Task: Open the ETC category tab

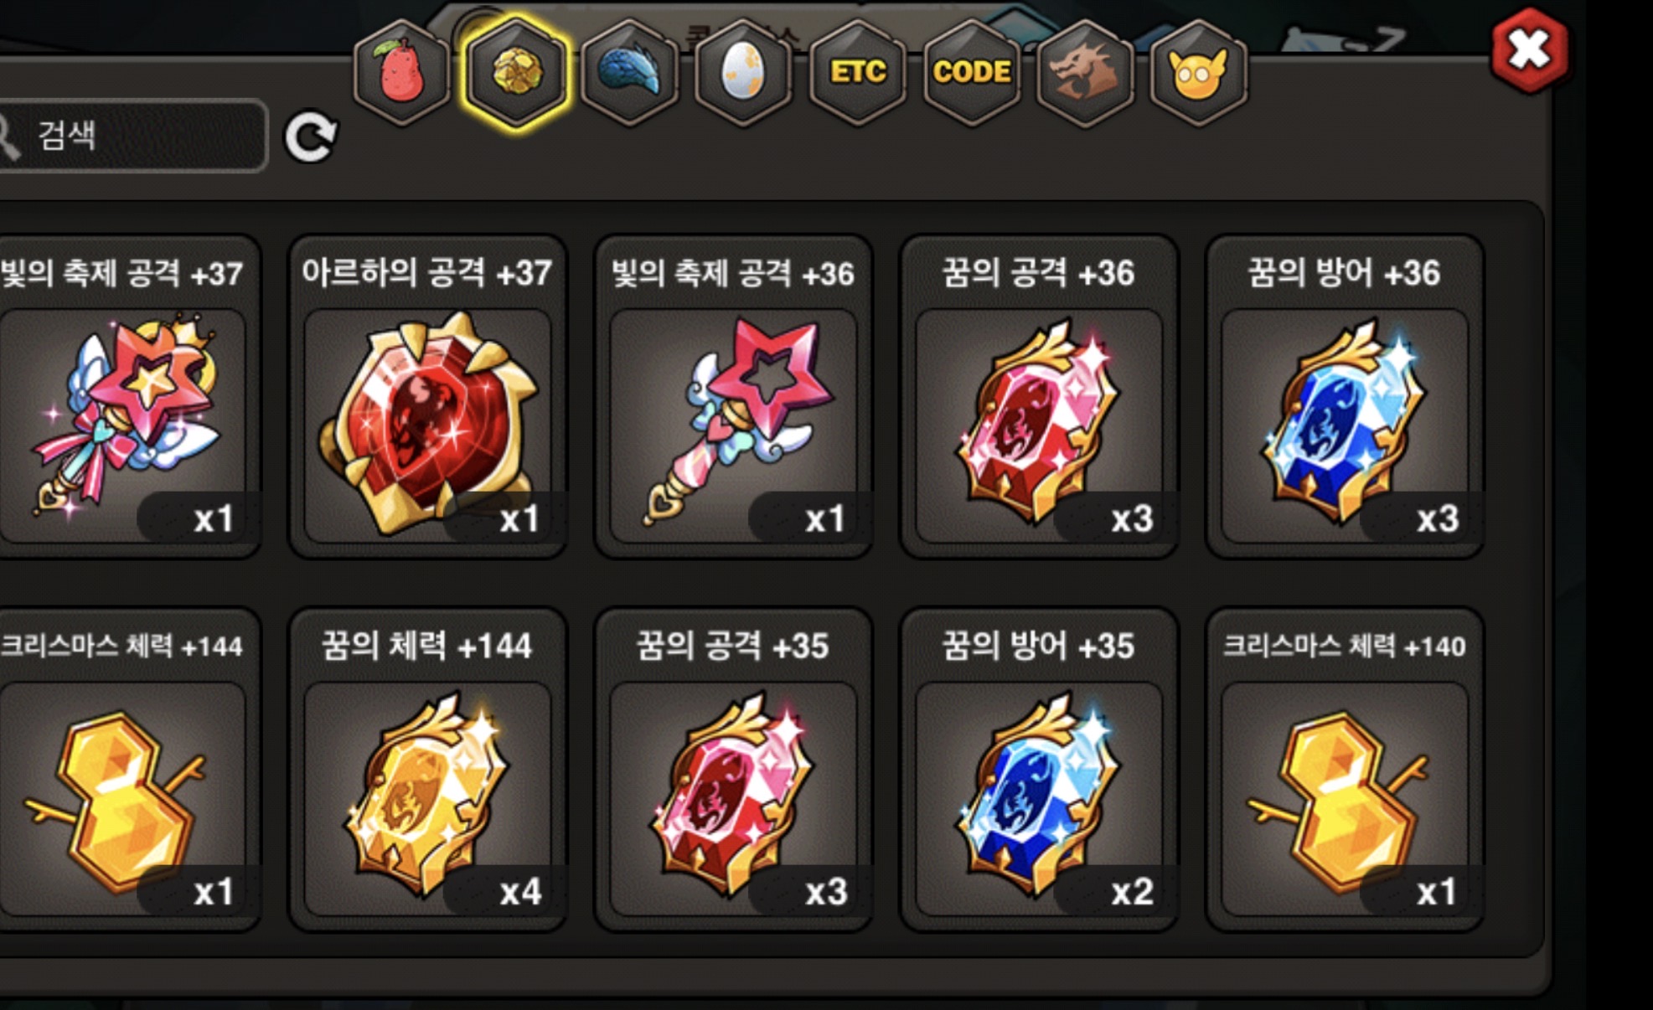Action: pyautogui.click(x=858, y=73)
